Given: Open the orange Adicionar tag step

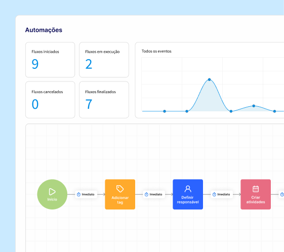Looking at the screenshot, I should pyautogui.click(x=120, y=194).
